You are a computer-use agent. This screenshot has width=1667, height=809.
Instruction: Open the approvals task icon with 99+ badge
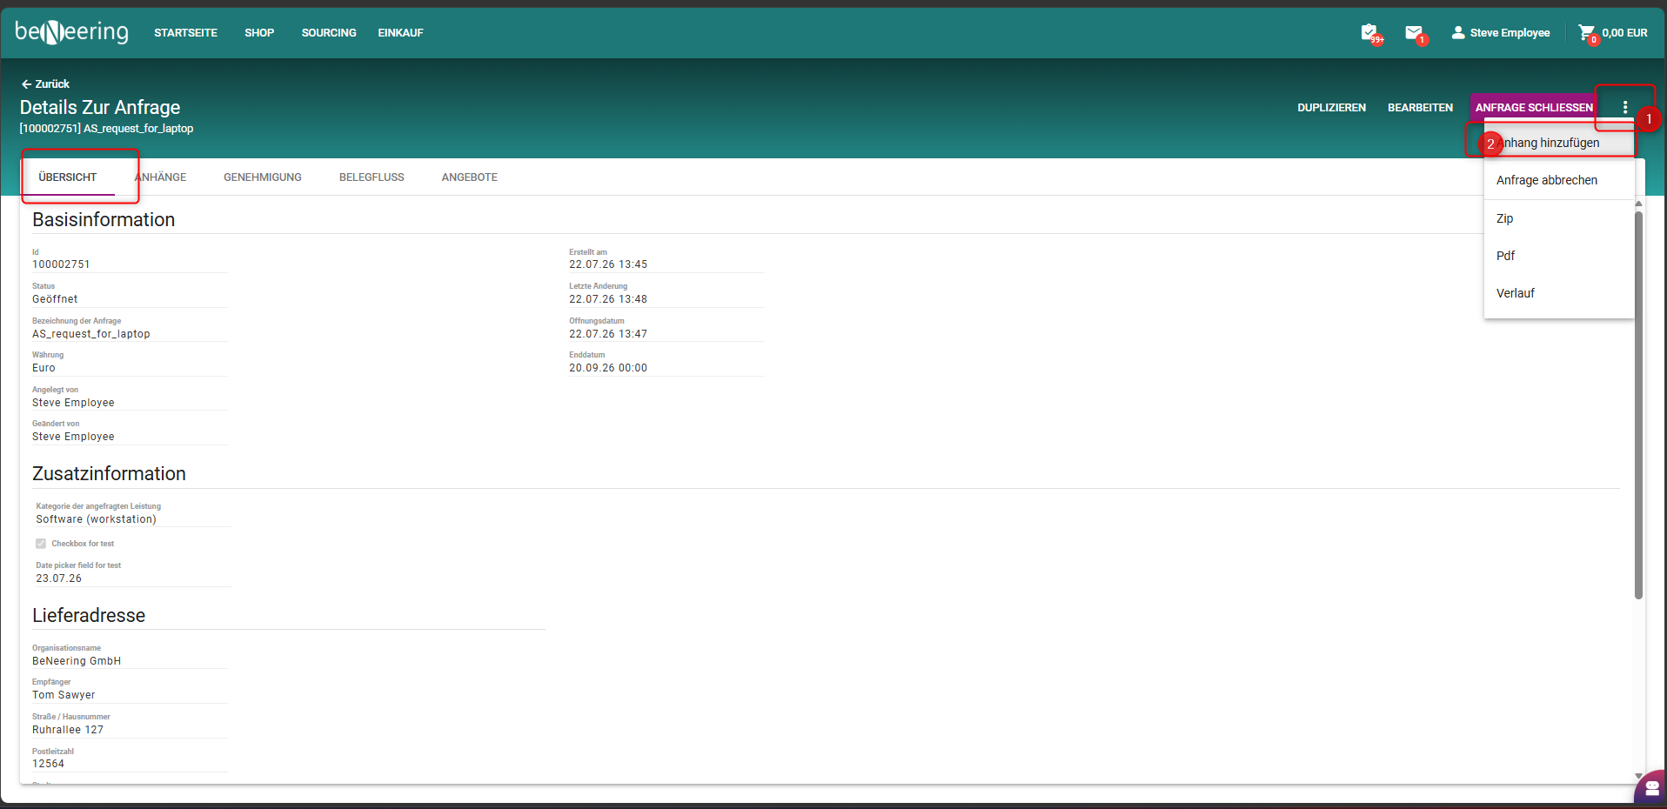(x=1370, y=33)
